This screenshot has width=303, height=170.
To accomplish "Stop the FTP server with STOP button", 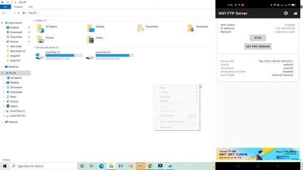I will [x=258, y=38].
